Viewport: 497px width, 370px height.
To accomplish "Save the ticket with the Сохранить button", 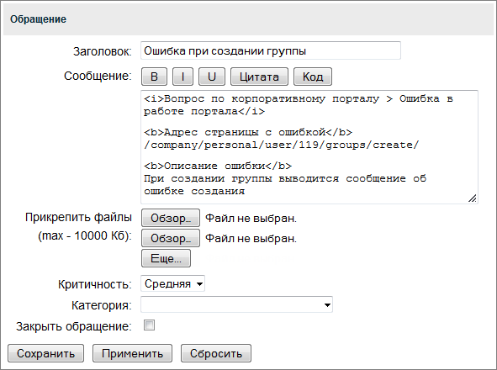I will [45, 353].
